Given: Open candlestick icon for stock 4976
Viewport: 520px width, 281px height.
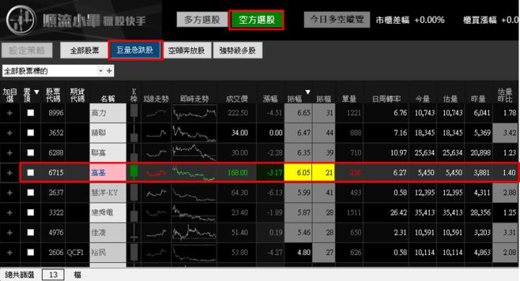Looking at the screenshot, I should [x=134, y=232].
